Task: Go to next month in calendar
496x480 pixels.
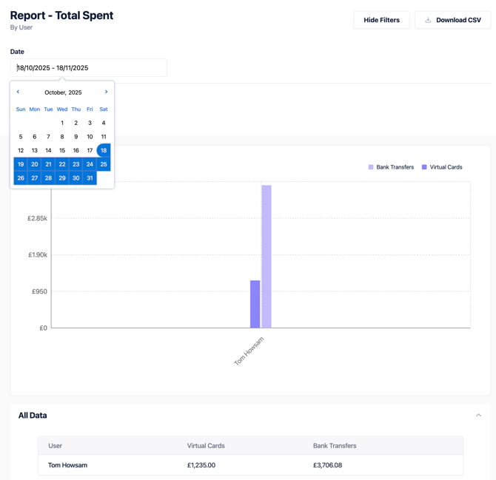Action: [x=106, y=92]
